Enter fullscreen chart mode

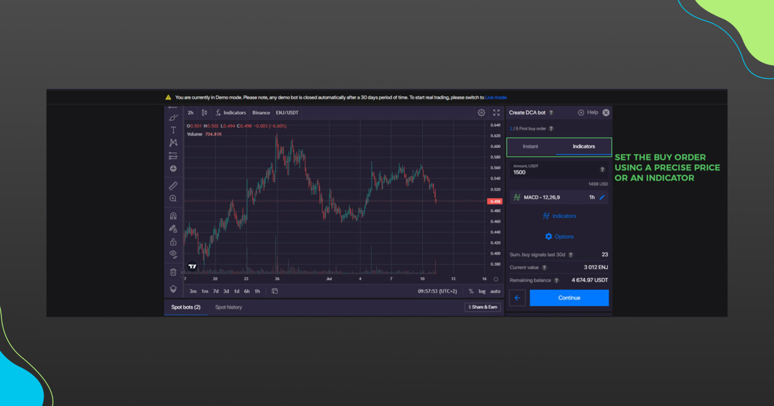tap(496, 113)
